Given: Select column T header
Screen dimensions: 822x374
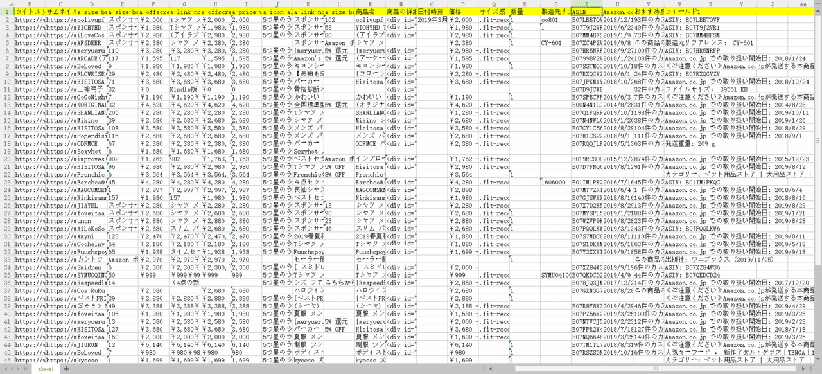Looking at the screenshot, I should pyautogui.click(x=587, y=4).
